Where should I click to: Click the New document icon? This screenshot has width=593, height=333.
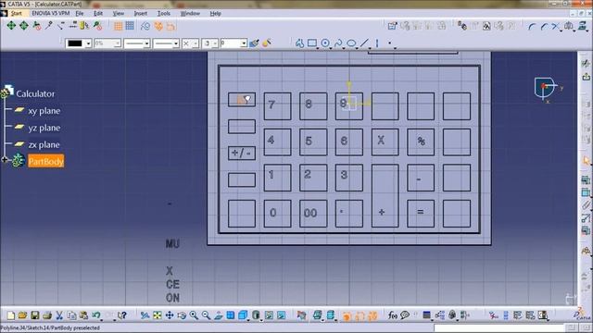pyautogui.click(x=11, y=315)
